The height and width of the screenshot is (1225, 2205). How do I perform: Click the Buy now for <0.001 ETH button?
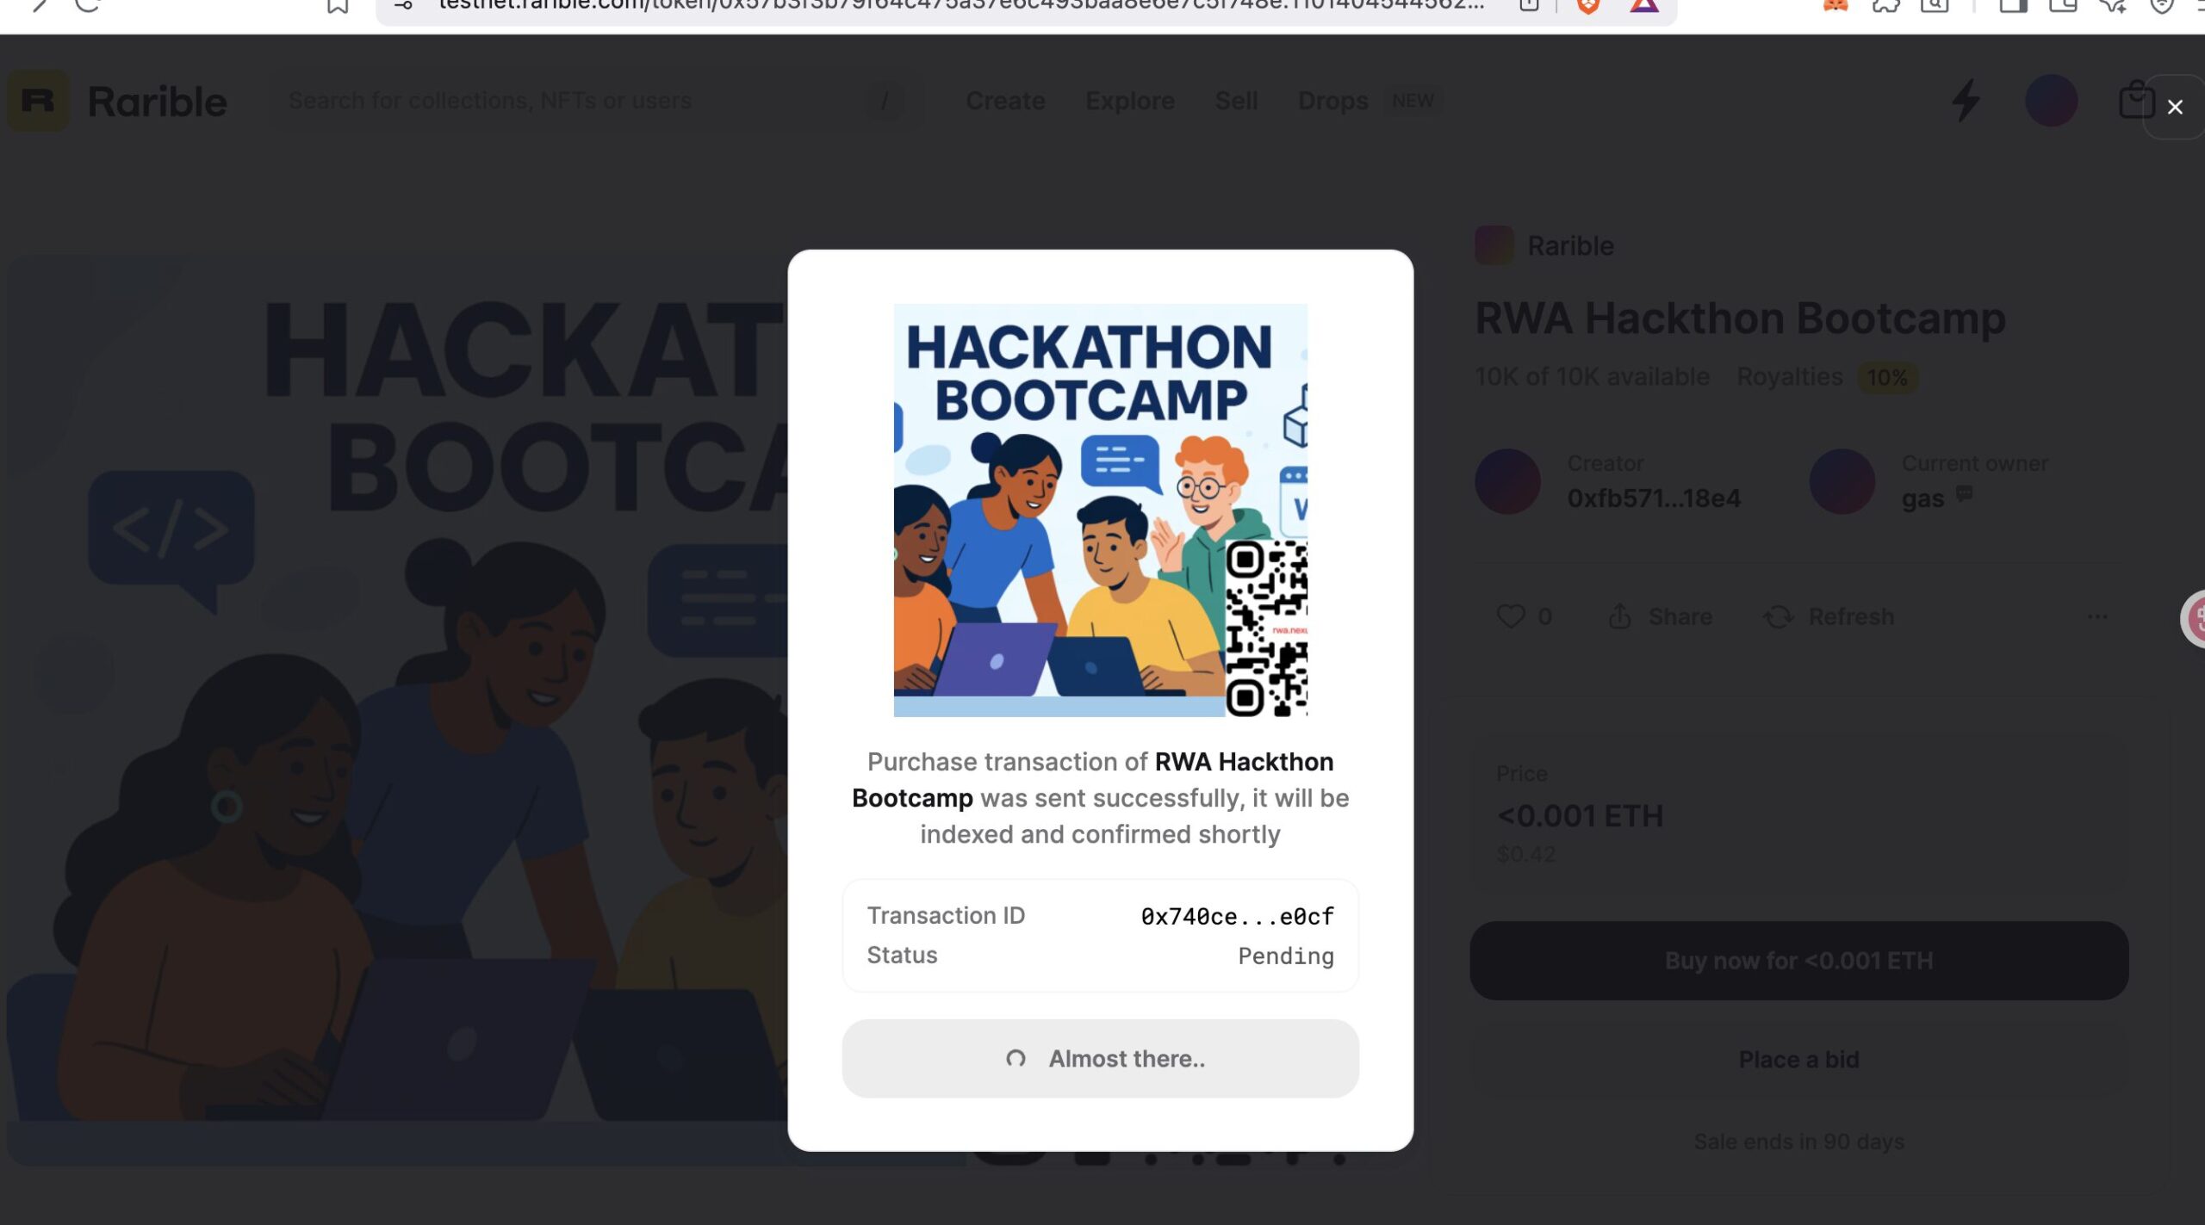[1798, 961]
